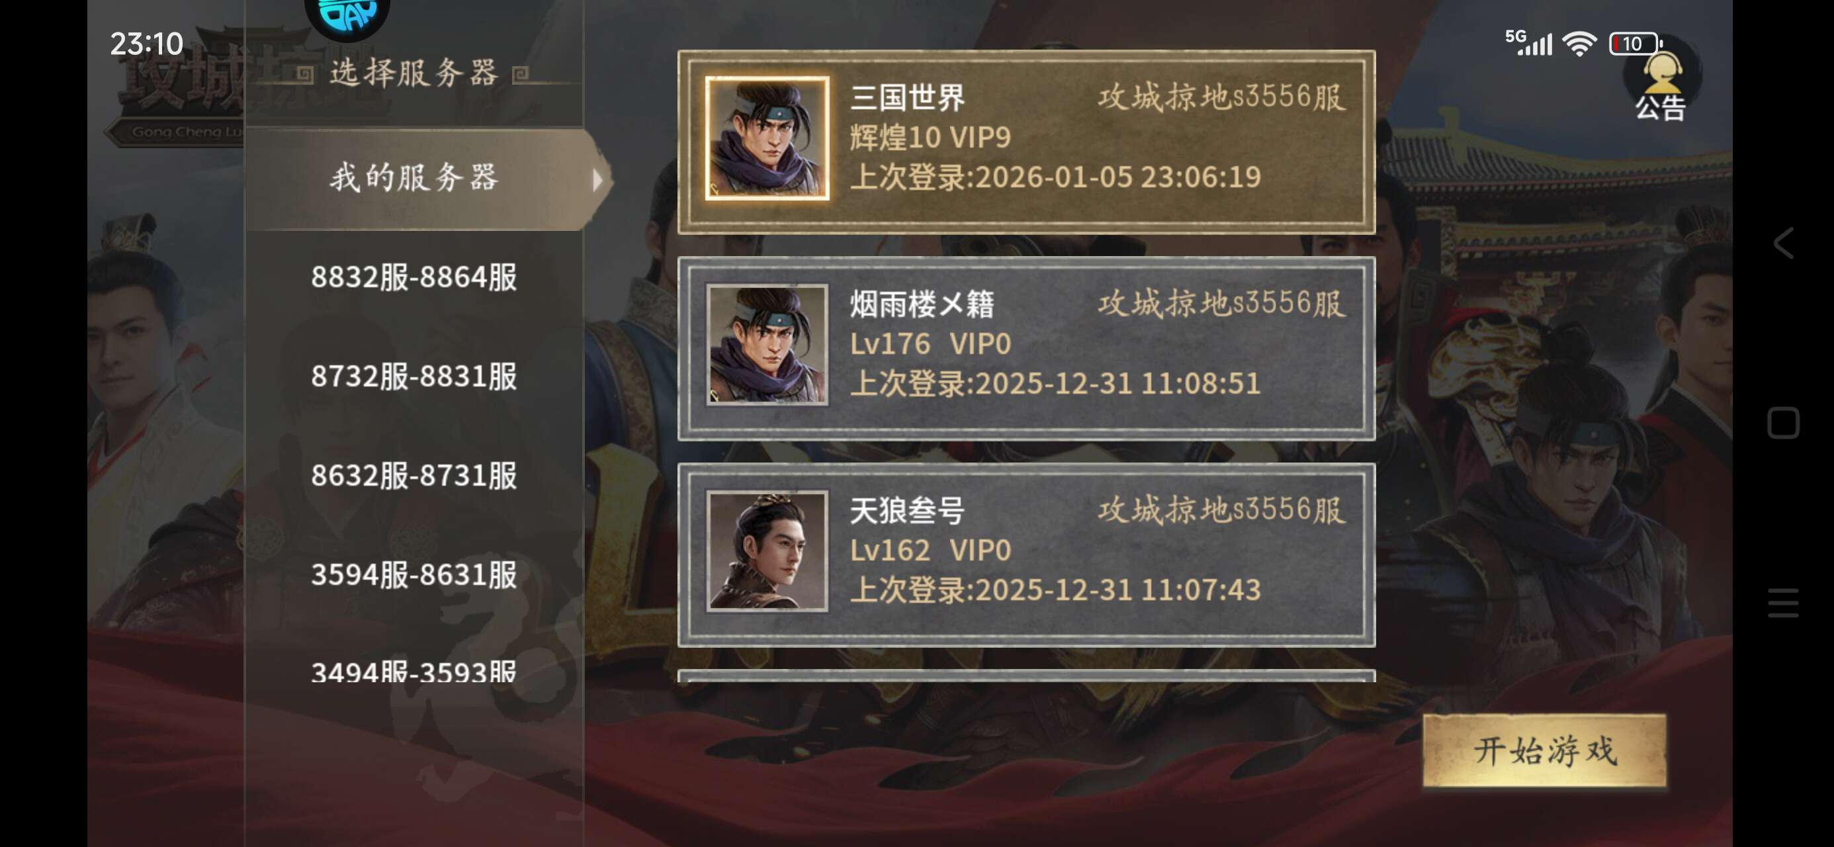The width and height of the screenshot is (1834, 847).
Task: Click the blue DAY floating logo icon
Action: (347, 16)
